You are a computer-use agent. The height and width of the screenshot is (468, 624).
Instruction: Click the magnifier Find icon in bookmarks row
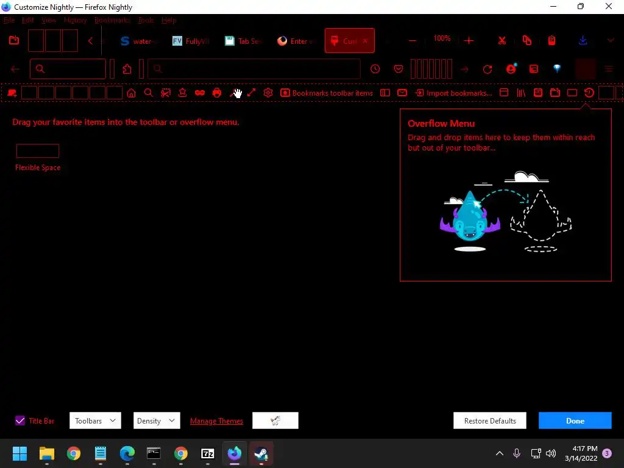[x=149, y=93]
